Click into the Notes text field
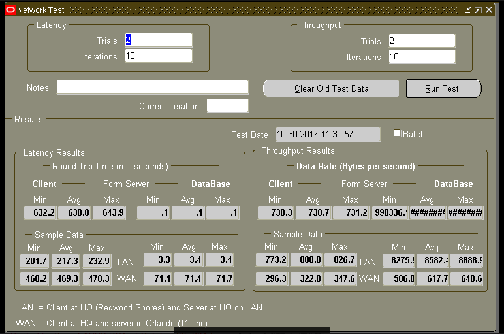 153,88
